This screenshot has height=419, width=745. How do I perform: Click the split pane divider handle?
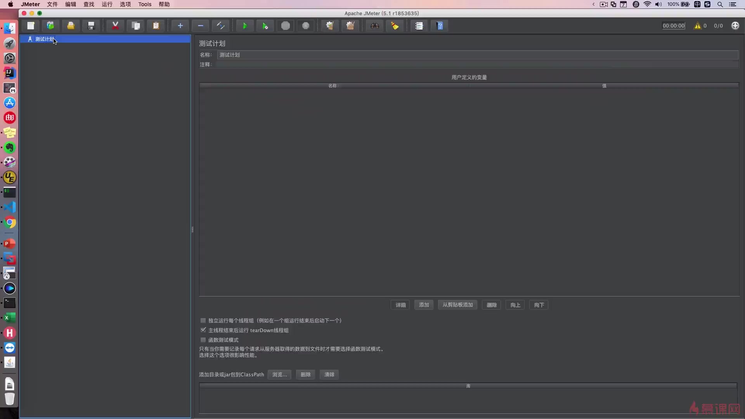(x=192, y=230)
